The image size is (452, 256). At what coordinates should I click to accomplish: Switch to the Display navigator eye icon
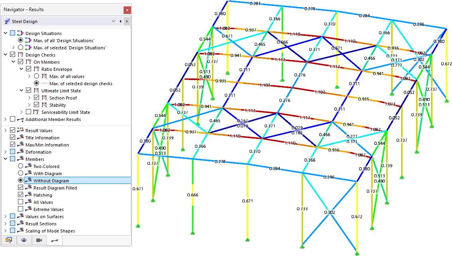click(x=24, y=240)
